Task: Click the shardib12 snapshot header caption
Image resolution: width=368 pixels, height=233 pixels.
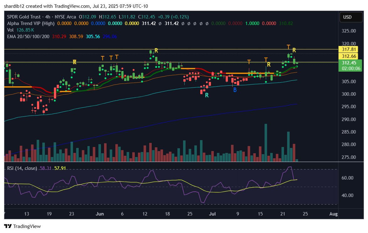Action: click(x=76, y=6)
